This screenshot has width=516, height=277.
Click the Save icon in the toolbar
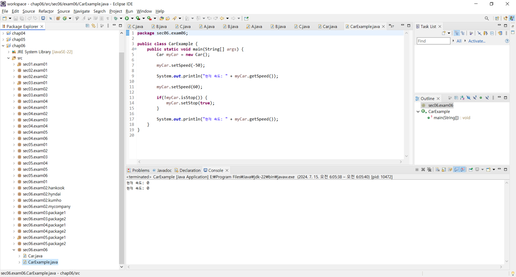16,18
